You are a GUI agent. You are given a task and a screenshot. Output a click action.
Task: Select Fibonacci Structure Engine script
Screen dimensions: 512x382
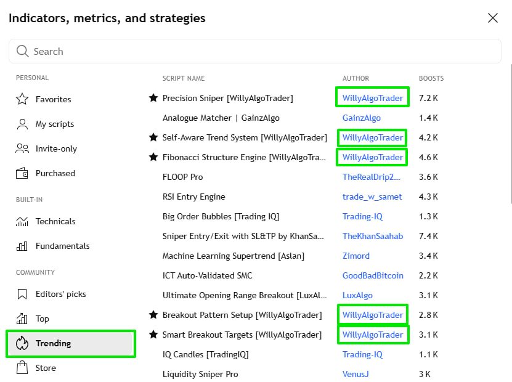point(244,157)
